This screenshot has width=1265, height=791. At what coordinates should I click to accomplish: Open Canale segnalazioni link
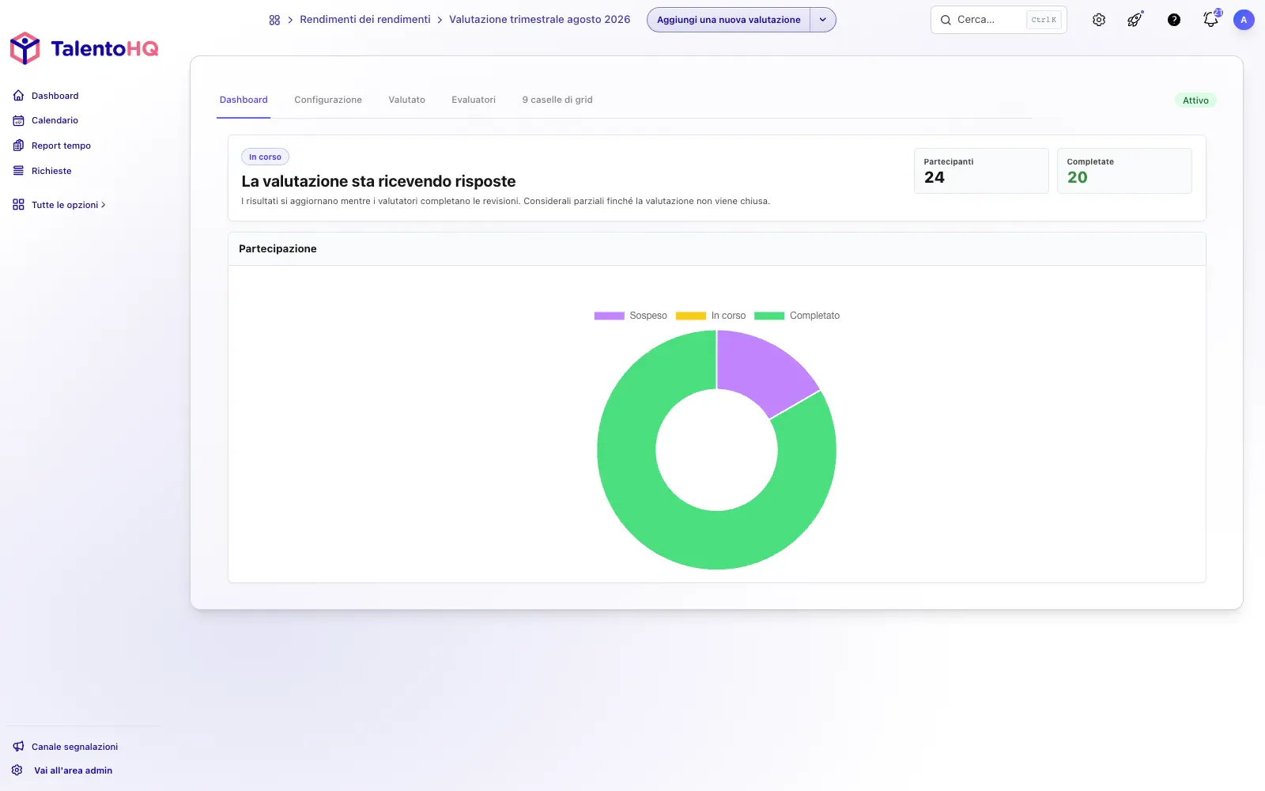[x=74, y=747]
